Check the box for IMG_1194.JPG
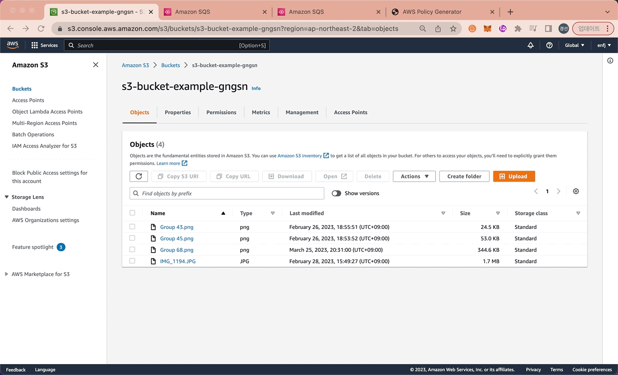This screenshot has width=618, height=375. [x=132, y=261]
